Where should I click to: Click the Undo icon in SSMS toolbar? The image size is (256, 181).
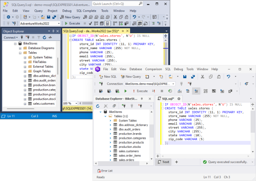pyautogui.click(x=134, y=17)
